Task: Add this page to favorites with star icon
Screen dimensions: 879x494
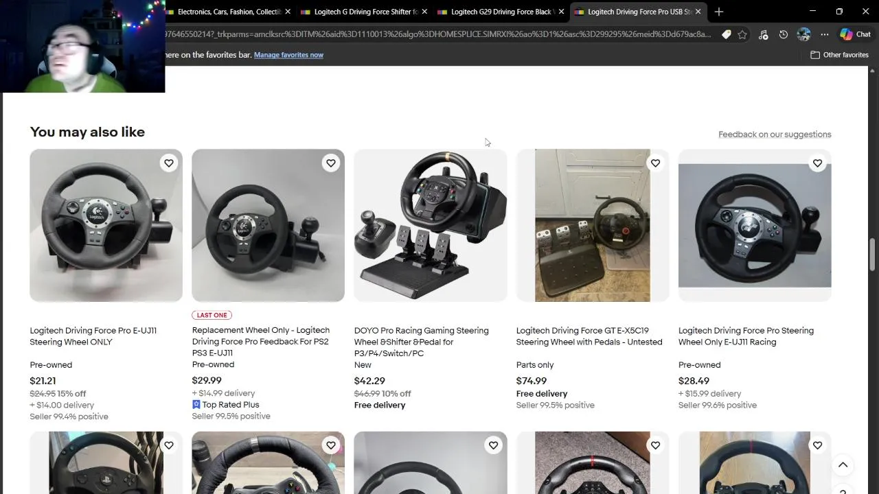Action: (742, 34)
